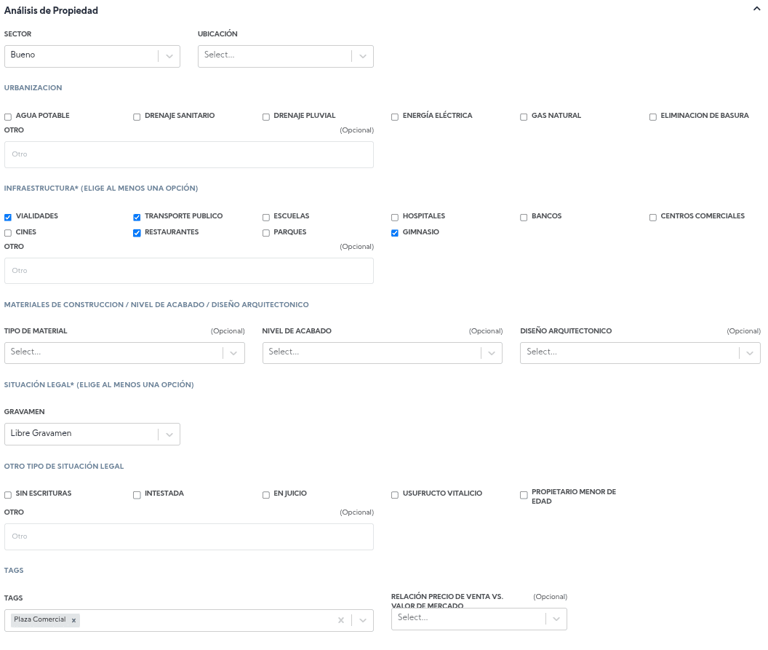This screenshot has height=650, width=768.
Task: Click the Otro field under Infraestructura
Action: click(189, 271)
